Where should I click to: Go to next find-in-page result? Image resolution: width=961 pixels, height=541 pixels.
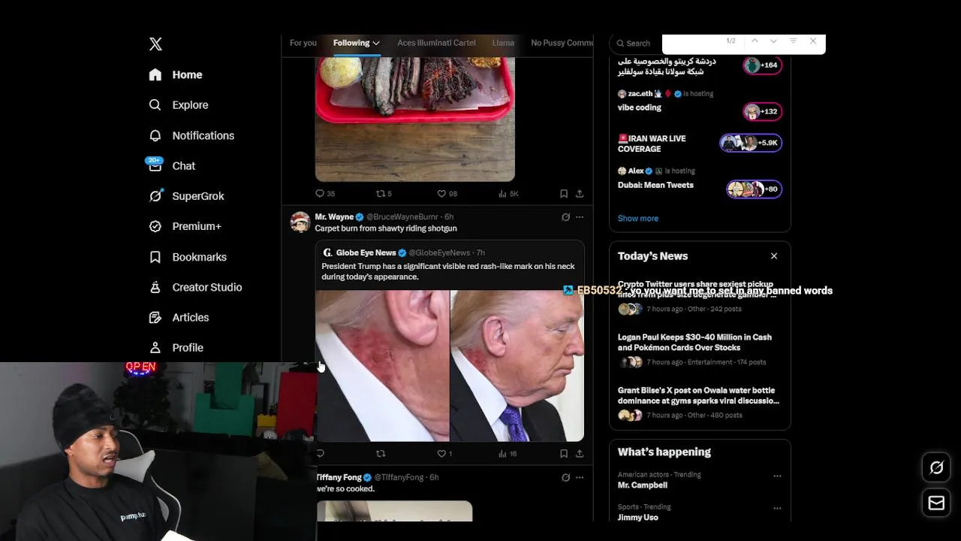(773, 41)
